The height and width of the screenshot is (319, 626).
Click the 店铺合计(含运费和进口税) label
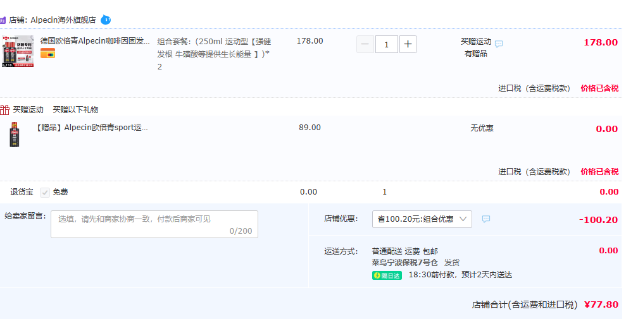click(x=525, y=305)
